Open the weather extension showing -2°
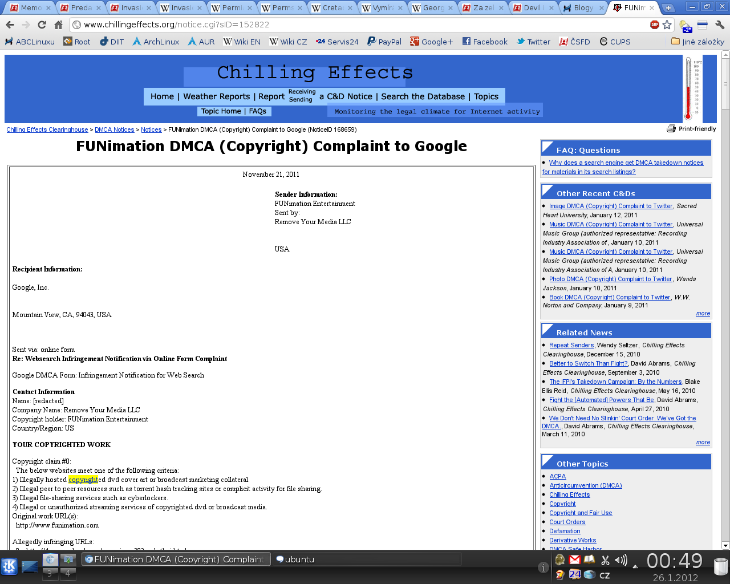The height and width of the screenshot is (584, 730). [x=686, y=26]
